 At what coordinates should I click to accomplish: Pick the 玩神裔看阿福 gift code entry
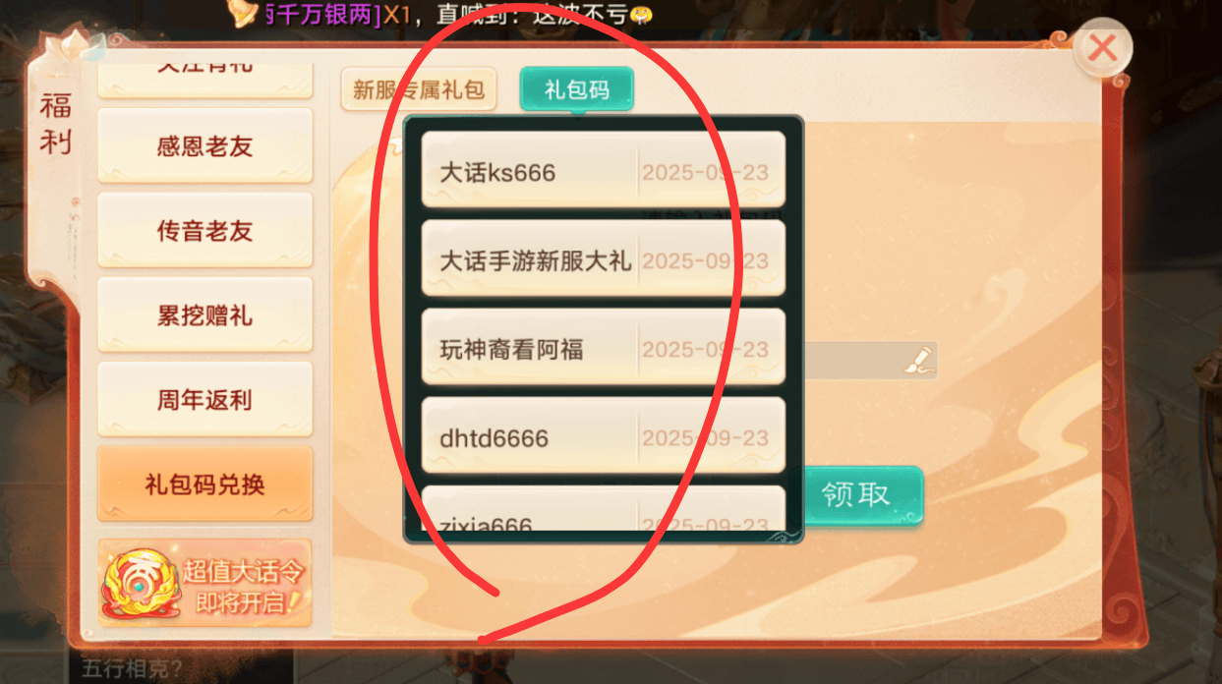(604, 347)
